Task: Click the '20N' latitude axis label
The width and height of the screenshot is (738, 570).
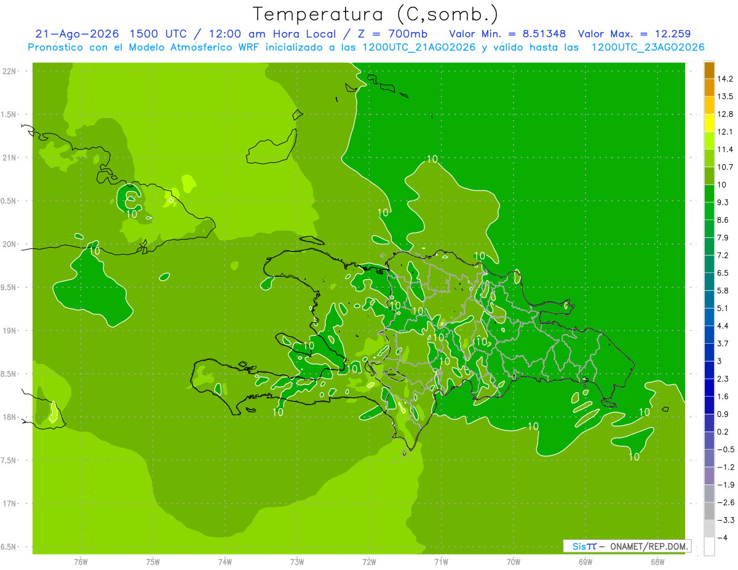Action: pos(9,245)
